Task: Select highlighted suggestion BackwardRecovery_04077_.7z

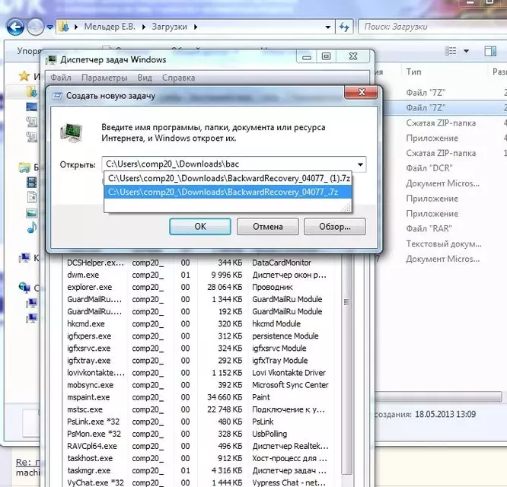Action: tap(228, 192)
